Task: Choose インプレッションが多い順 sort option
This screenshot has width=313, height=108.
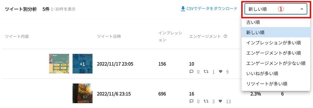Action: point(276,43)
